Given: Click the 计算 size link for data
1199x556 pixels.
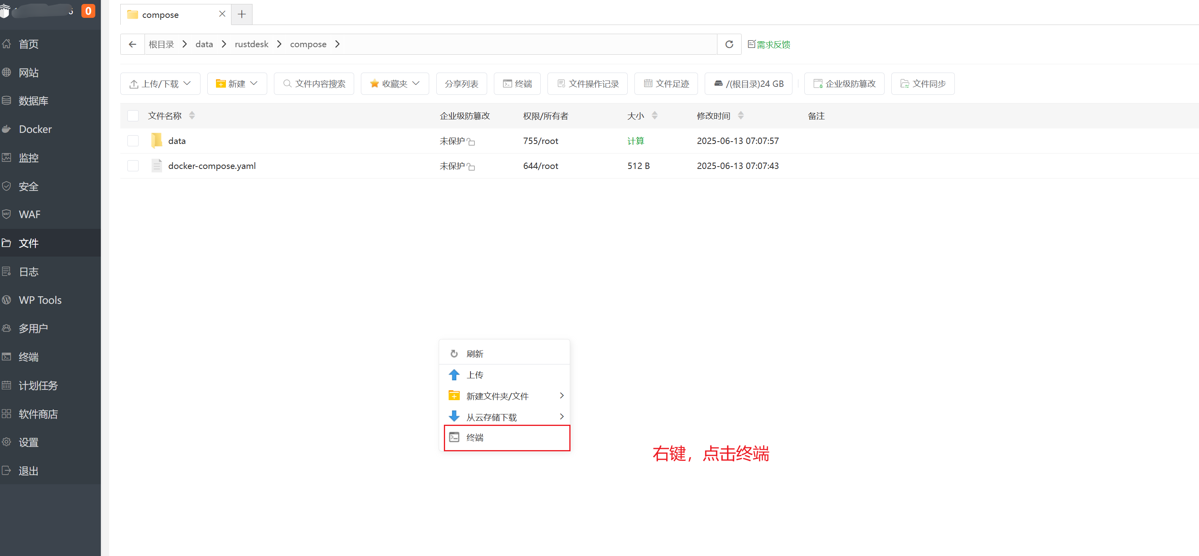Looking at the screenshot, I should 635,141.
